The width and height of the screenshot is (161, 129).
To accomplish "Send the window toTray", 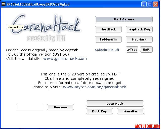I will tap(132, 50).
